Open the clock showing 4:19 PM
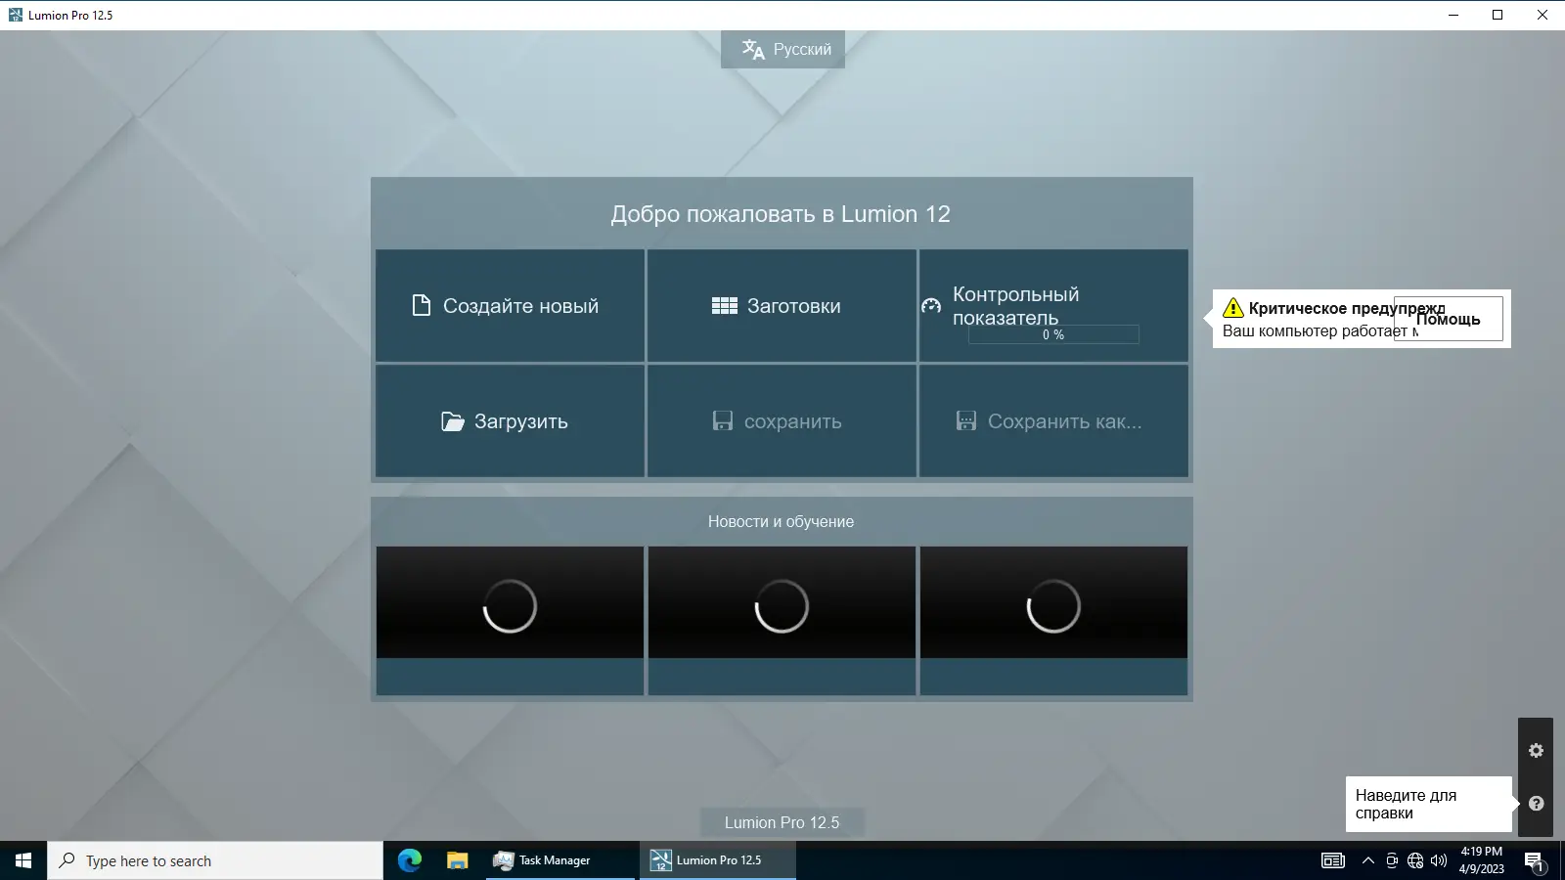 pos(1482,860)
